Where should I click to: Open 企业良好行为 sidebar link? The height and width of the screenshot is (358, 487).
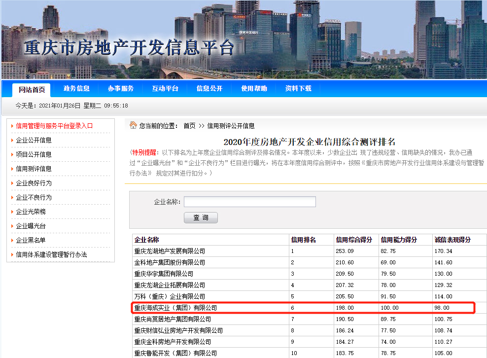[x=34, y=183]
